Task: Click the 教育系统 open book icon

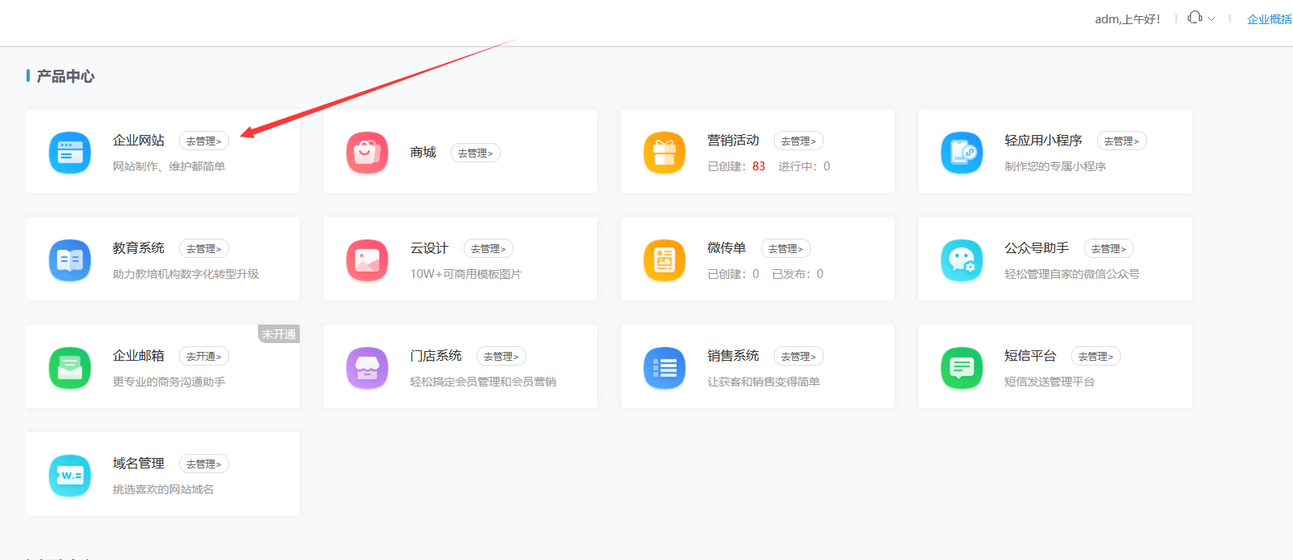Action: coord(70,260)
